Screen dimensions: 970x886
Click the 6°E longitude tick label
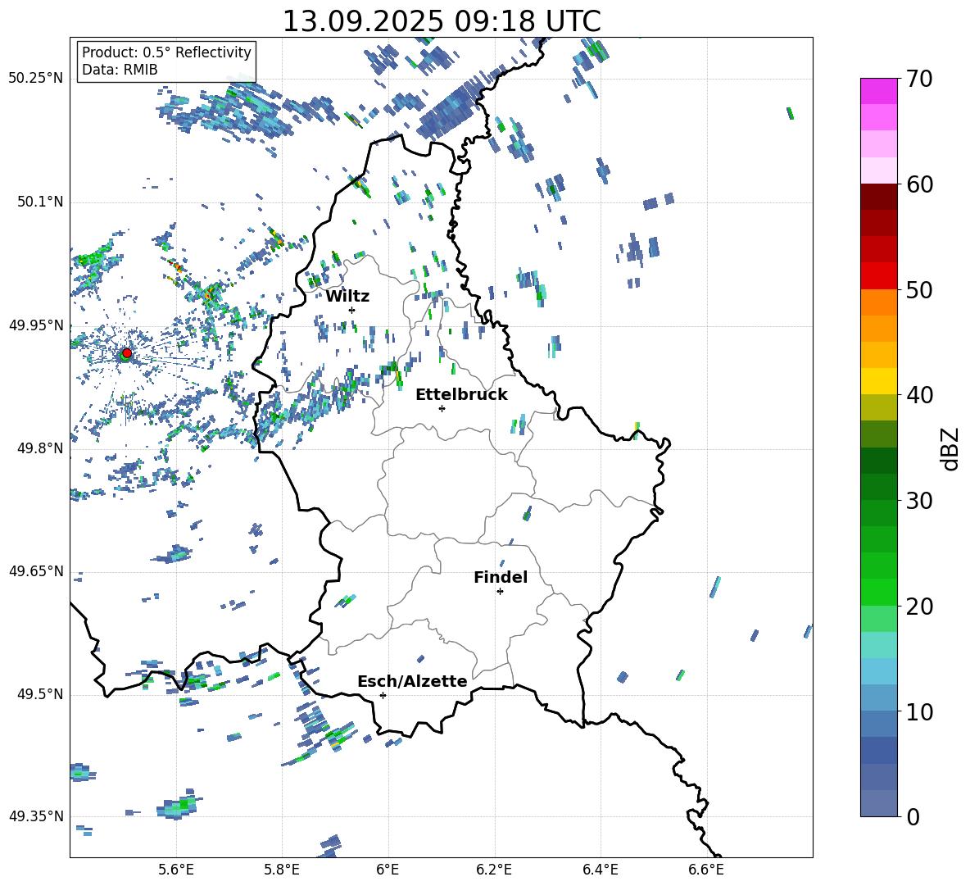click(x=388, y=869)
